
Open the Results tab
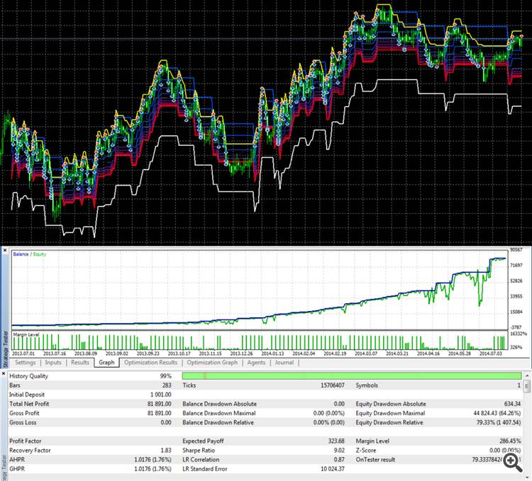80,363
